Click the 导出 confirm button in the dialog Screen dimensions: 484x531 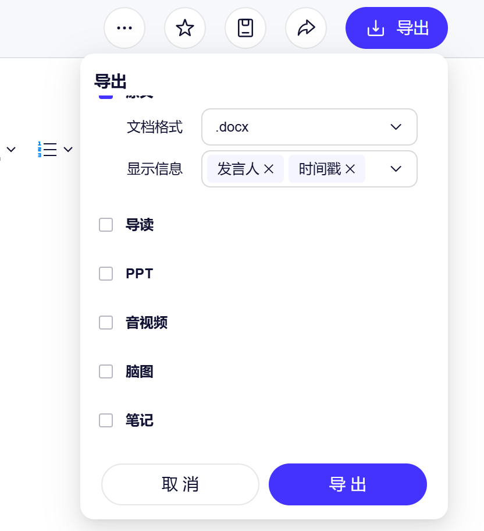pyautogui.click(x=347, y=484)
